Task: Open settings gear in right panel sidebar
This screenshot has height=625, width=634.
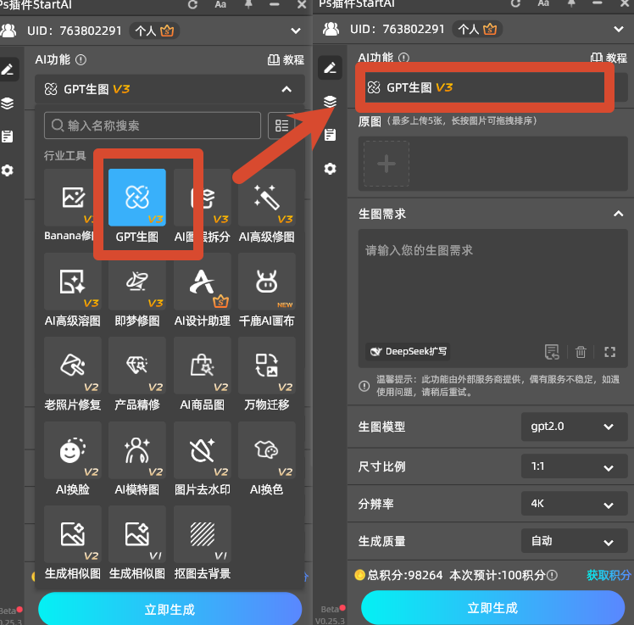Action: [x=330, y=169]
